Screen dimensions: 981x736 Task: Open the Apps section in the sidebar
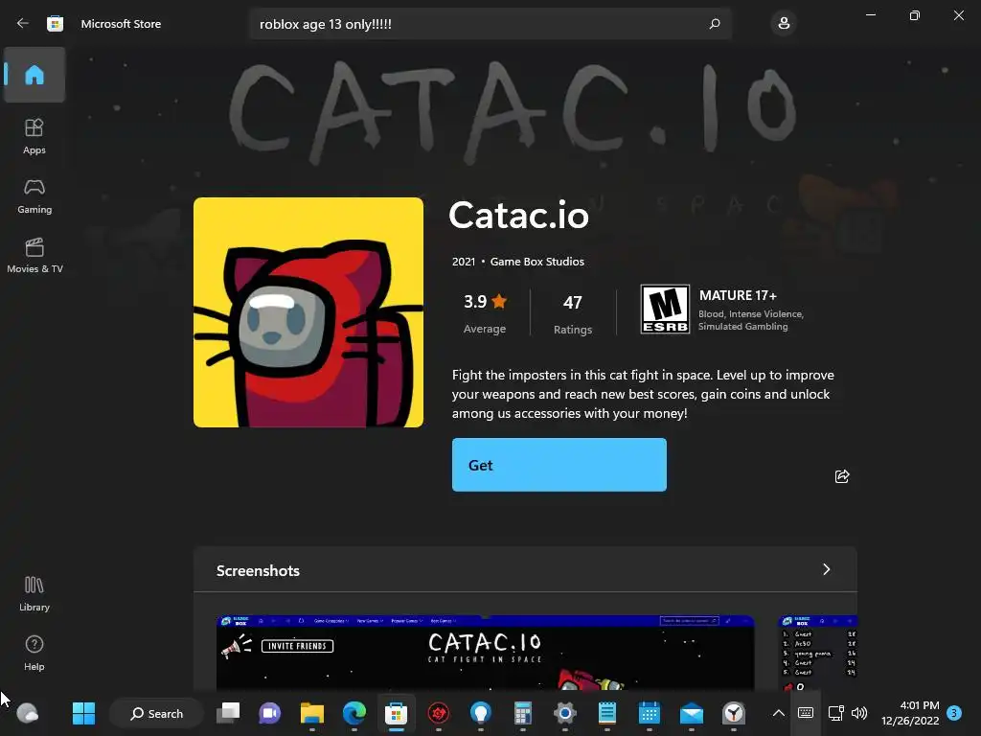[34, 136]
